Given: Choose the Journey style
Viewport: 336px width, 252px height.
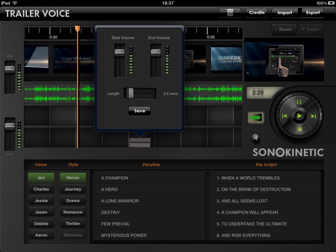Looking at the screenshot, I should [x=73, y=189].
